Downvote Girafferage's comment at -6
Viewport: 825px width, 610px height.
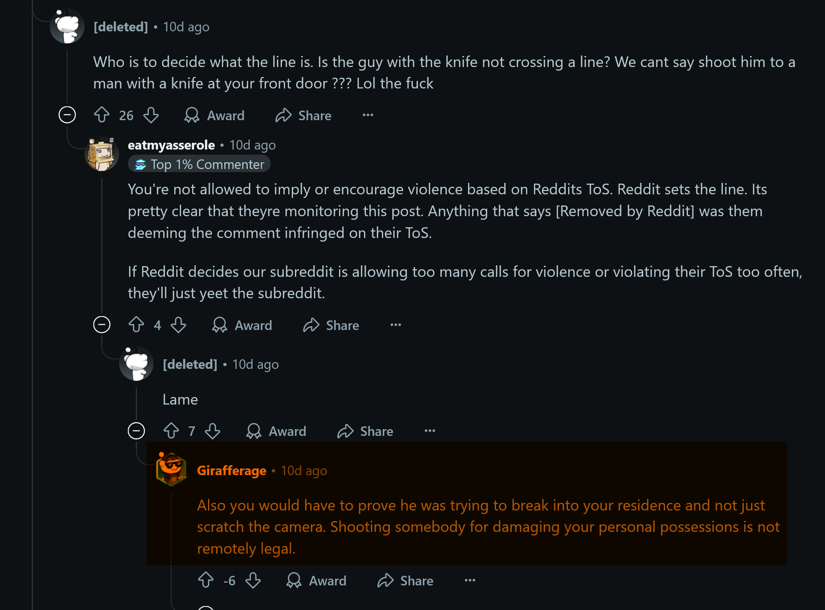(253, 580)
